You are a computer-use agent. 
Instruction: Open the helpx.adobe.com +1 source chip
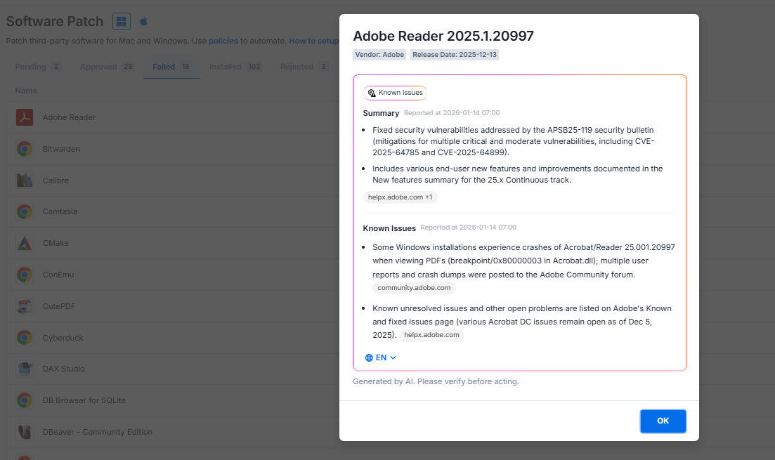pos(400,197)
